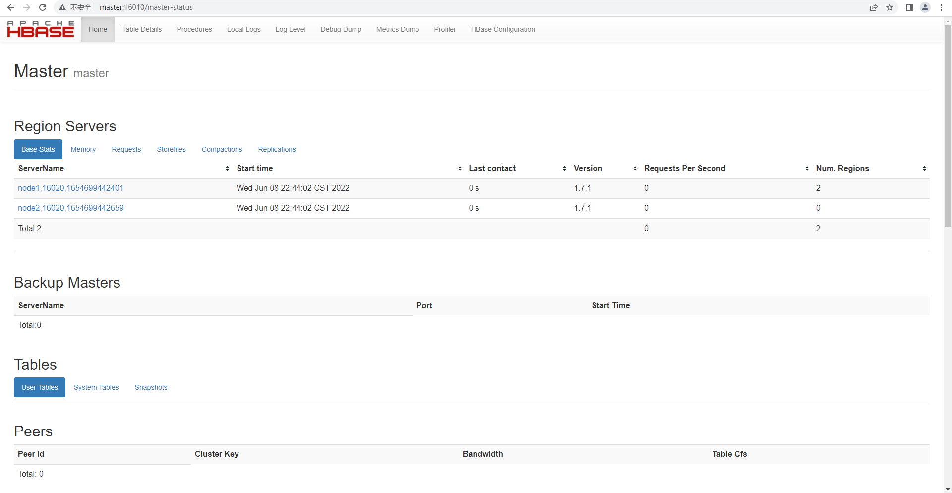Sort by Num. Regions column arrows
The image size is (952, 493).
click(924, 169)
